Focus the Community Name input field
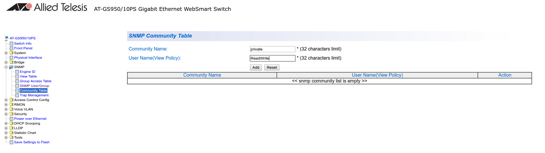 pyautogui.click(x=272, y=49)
